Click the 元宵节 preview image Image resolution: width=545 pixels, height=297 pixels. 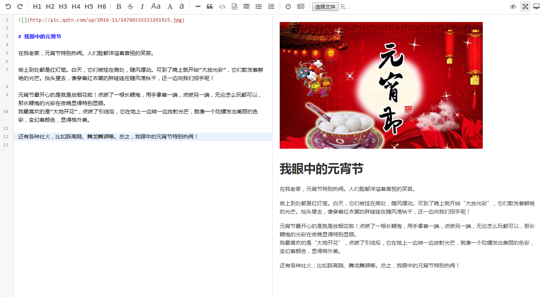pyautogui.click(x=381, y=85)
